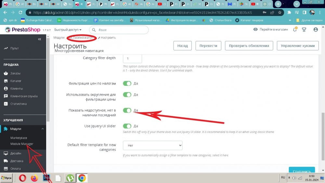Expand Быстрый доступ dropdown
This screenshot has width=325, height=183.
(68, 30)
